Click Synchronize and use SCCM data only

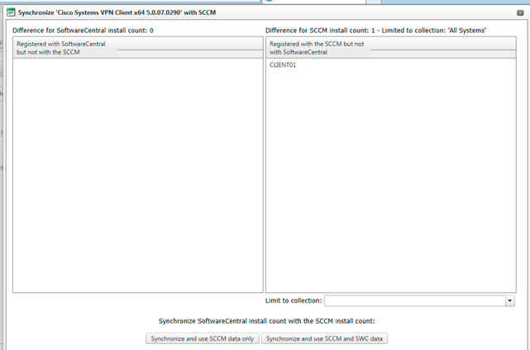coord(203,338)
